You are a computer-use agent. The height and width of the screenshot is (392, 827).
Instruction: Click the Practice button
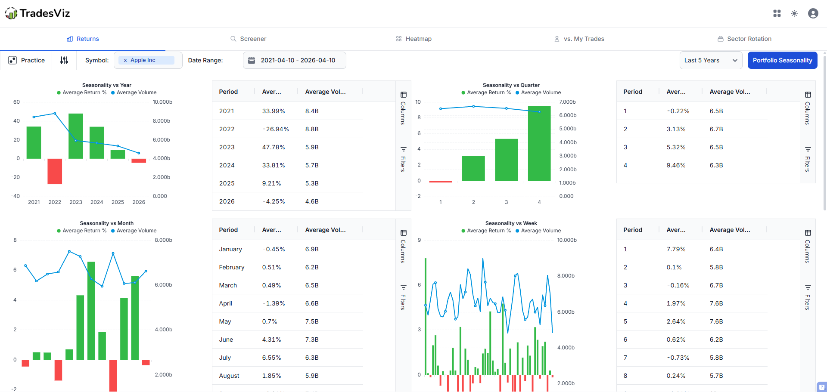[x=26, y=60]
